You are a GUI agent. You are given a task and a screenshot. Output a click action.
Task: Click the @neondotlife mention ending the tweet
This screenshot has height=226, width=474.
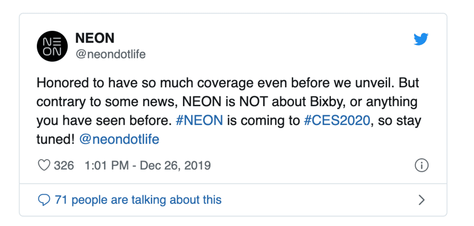(119, 139)
